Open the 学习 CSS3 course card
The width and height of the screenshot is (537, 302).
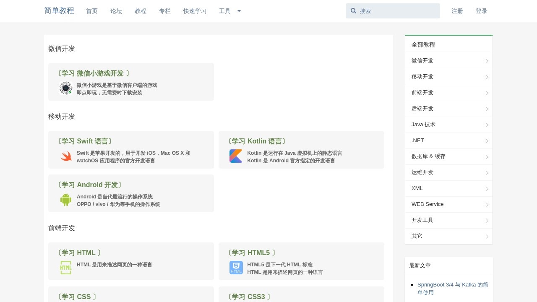[x=250, y=297]
